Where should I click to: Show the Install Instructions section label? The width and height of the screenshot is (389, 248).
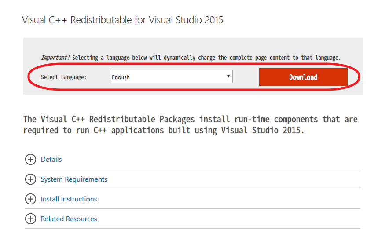tap(69, 199)
